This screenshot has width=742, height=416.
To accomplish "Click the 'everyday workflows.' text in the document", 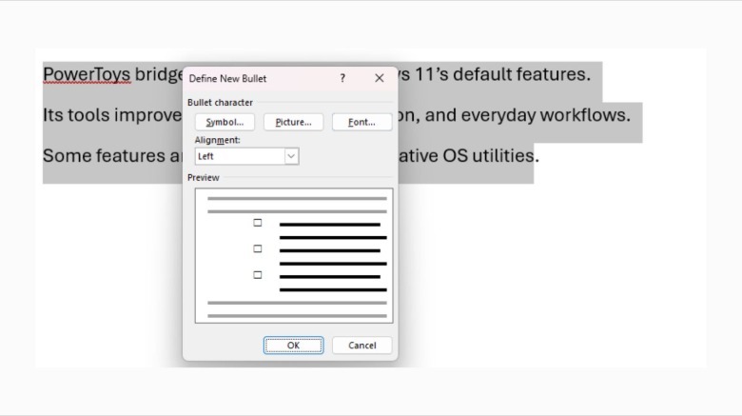I will pyautogui.click(x=546, y=115).
